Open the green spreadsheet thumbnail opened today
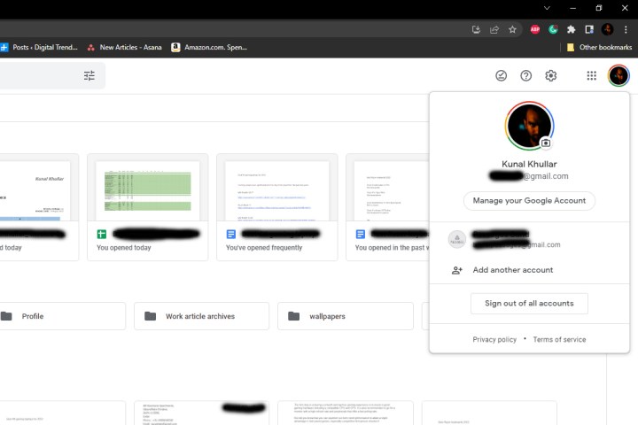 coord(148,190)
